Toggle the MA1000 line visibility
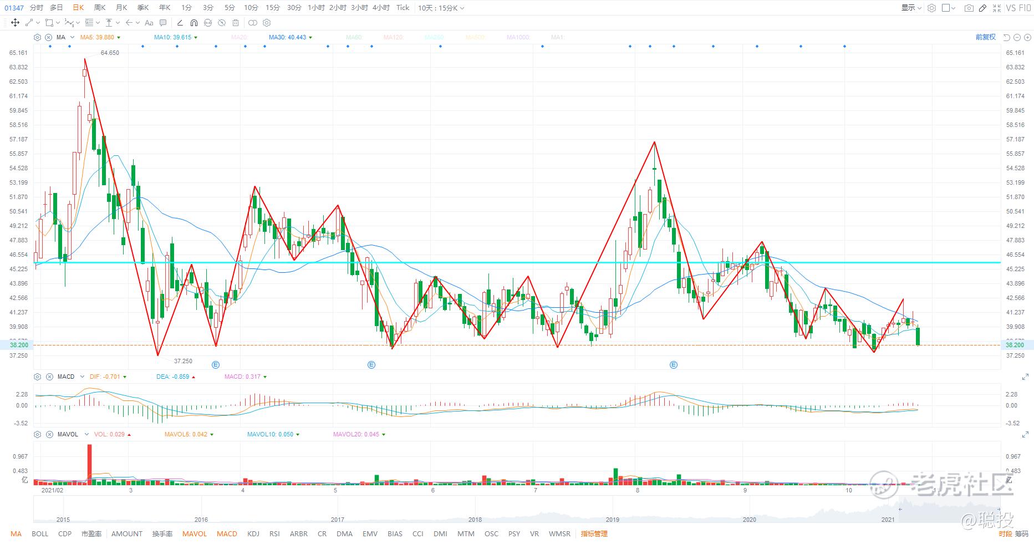The width and height of the screenshot is (1034, 544). 518,37
